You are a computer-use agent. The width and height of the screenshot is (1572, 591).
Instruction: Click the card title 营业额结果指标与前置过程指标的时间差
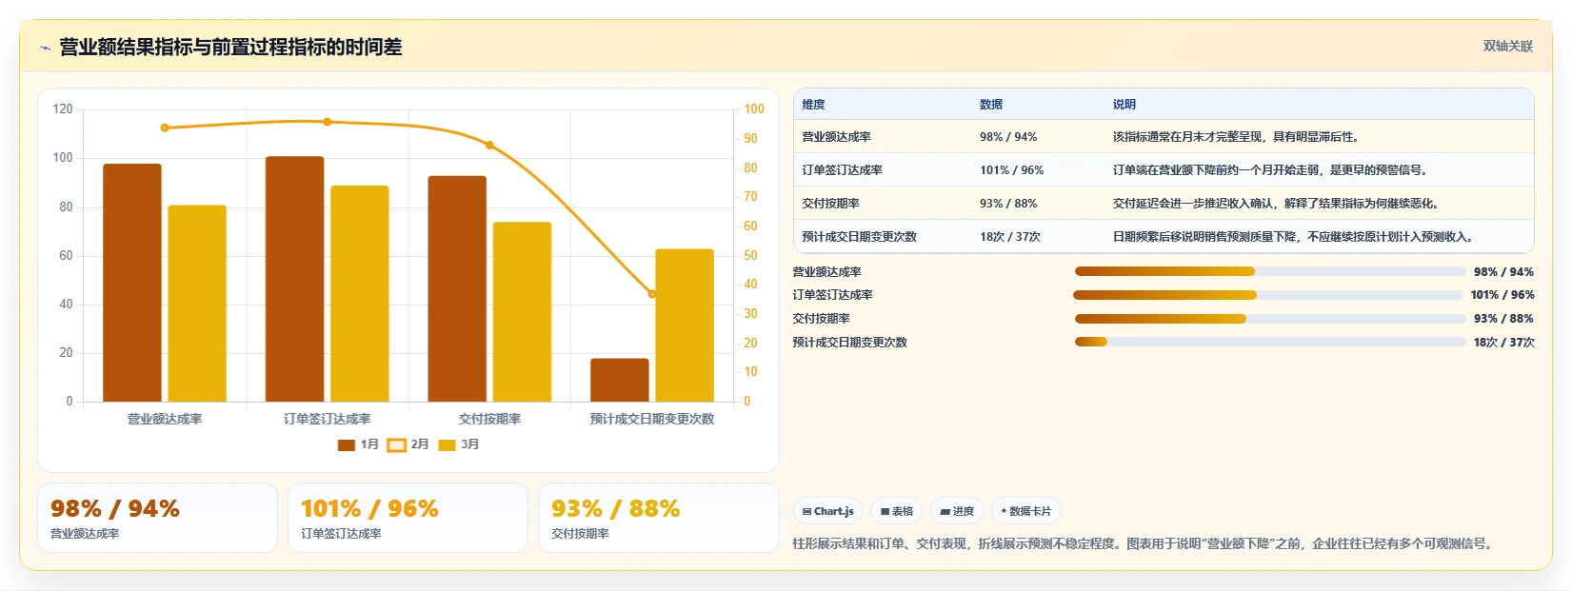click(x=230, y=47)
